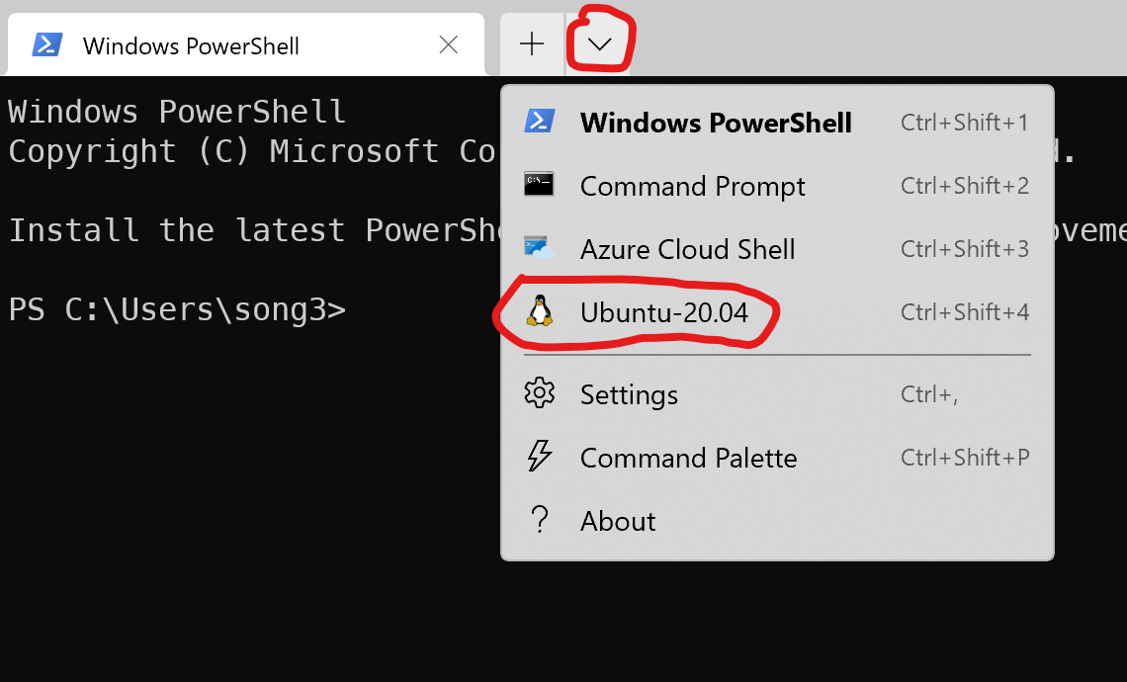Switch to the Windows PowerShell tab
The width and height of the screenshot is (1127, 682).
click(191, 45)
